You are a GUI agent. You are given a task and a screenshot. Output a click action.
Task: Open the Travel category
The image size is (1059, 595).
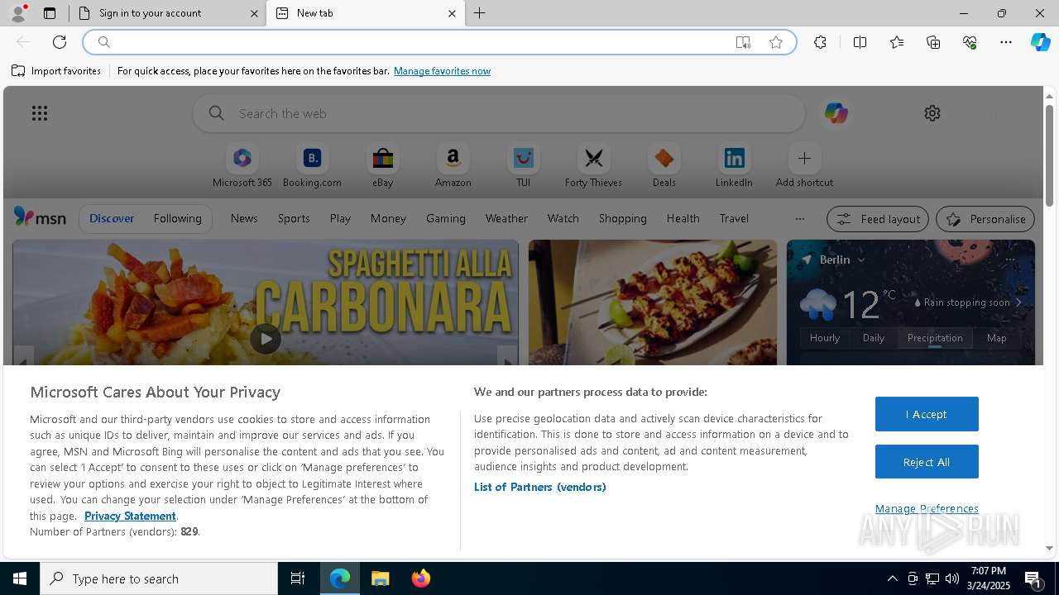[x=734, y=218]
